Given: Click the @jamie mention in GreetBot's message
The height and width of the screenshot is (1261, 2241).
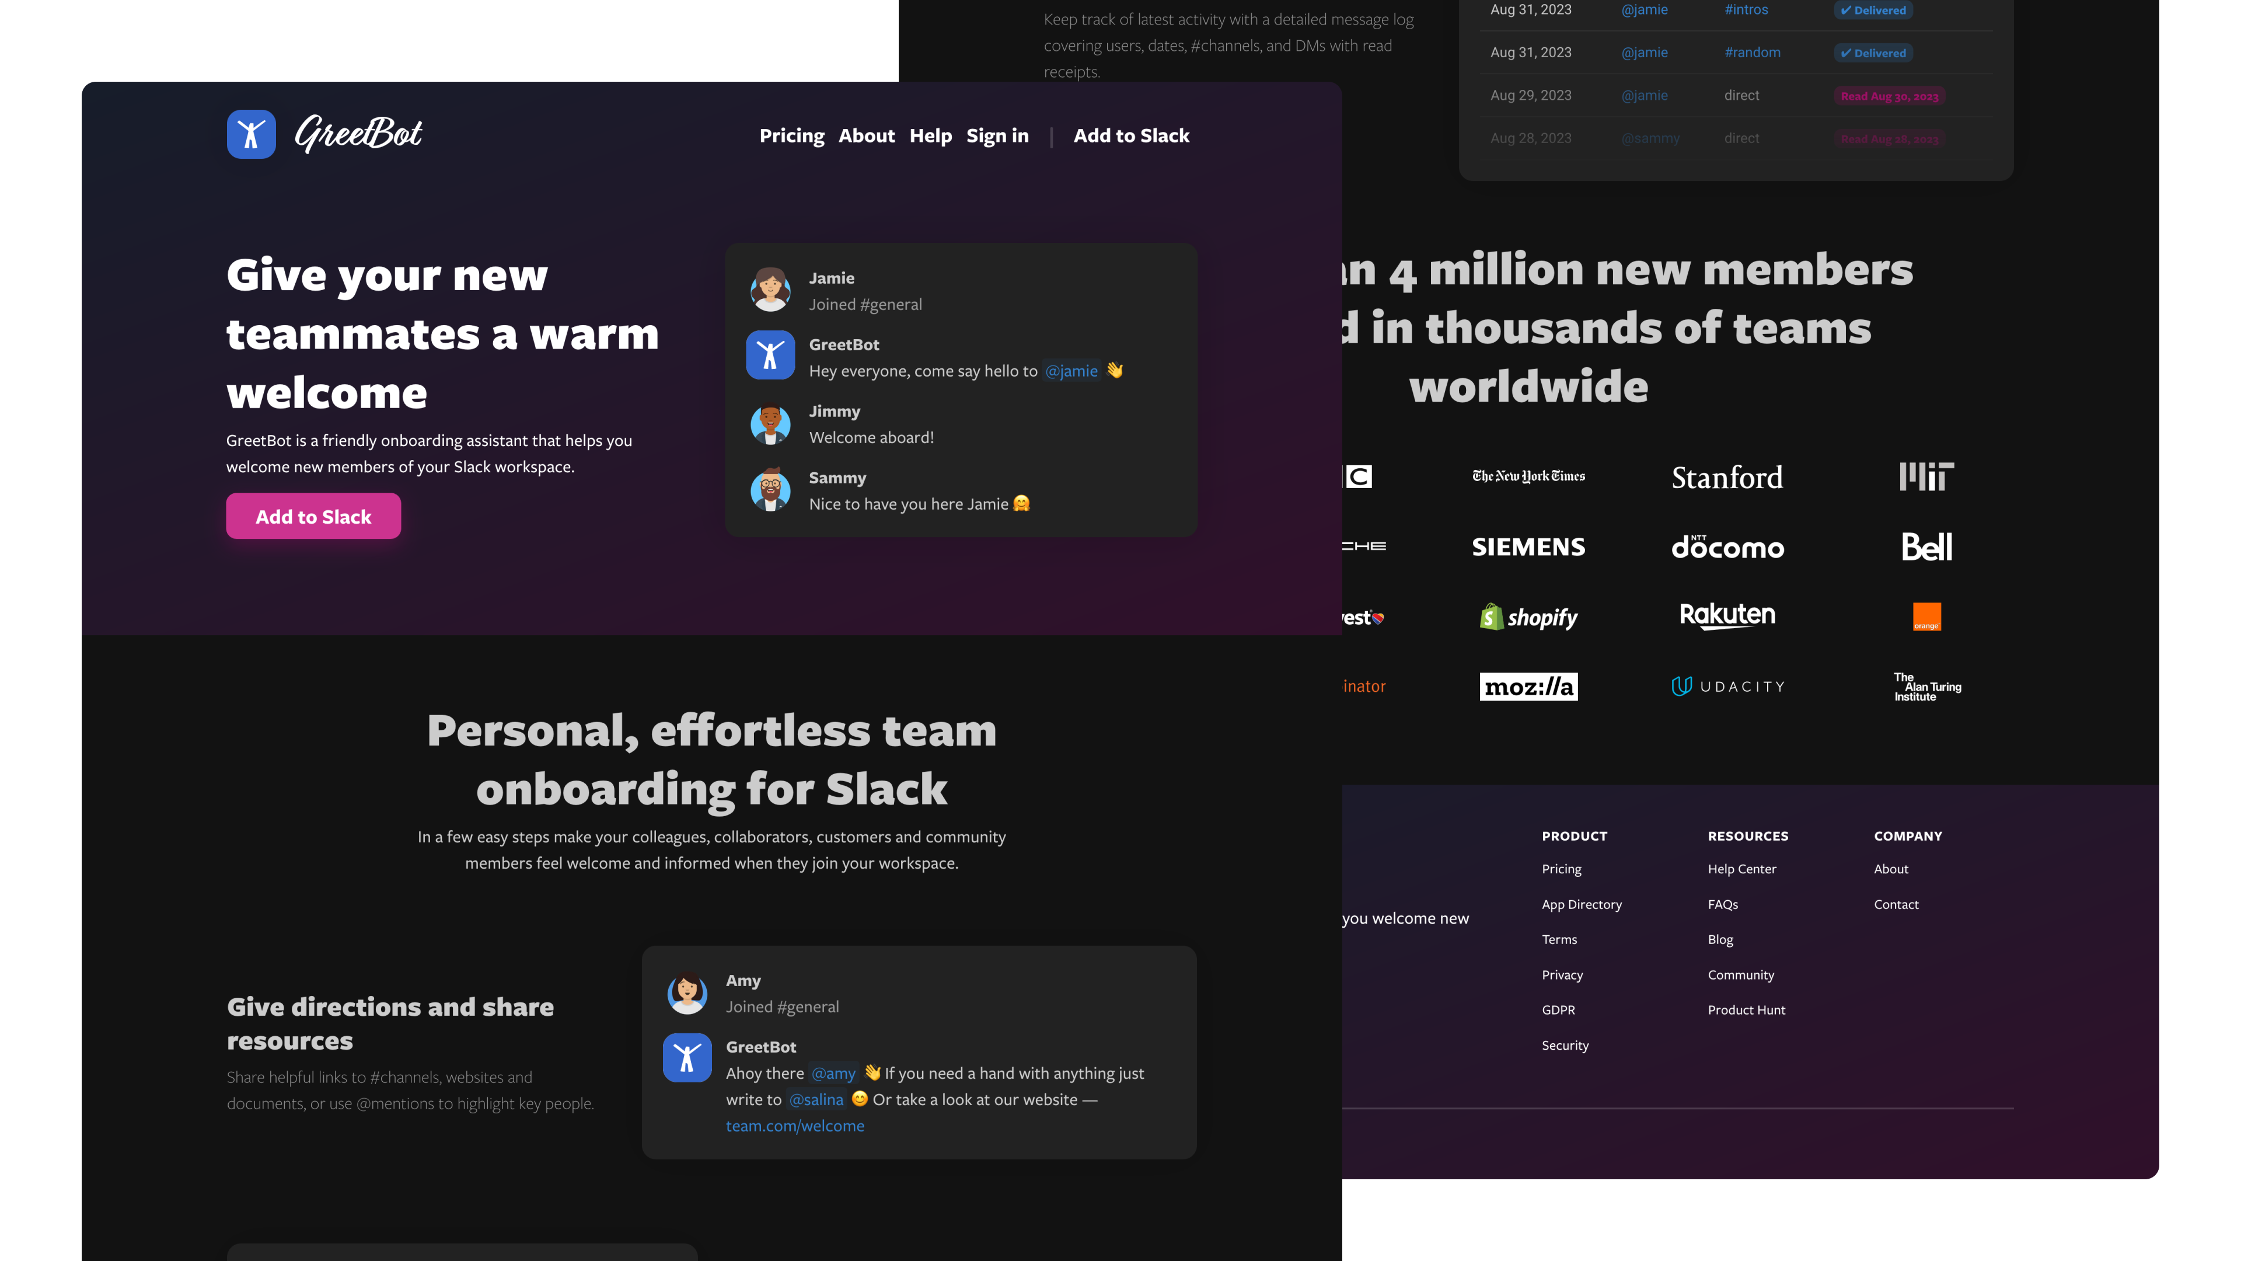Looking at the screenshot, I should [1072, 371].
